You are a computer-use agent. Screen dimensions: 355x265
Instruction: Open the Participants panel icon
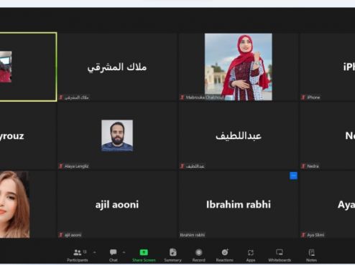(78, 252)
